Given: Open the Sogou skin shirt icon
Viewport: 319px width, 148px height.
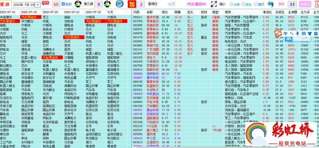Looking at the screenshot, I should [x=310, y=34].
